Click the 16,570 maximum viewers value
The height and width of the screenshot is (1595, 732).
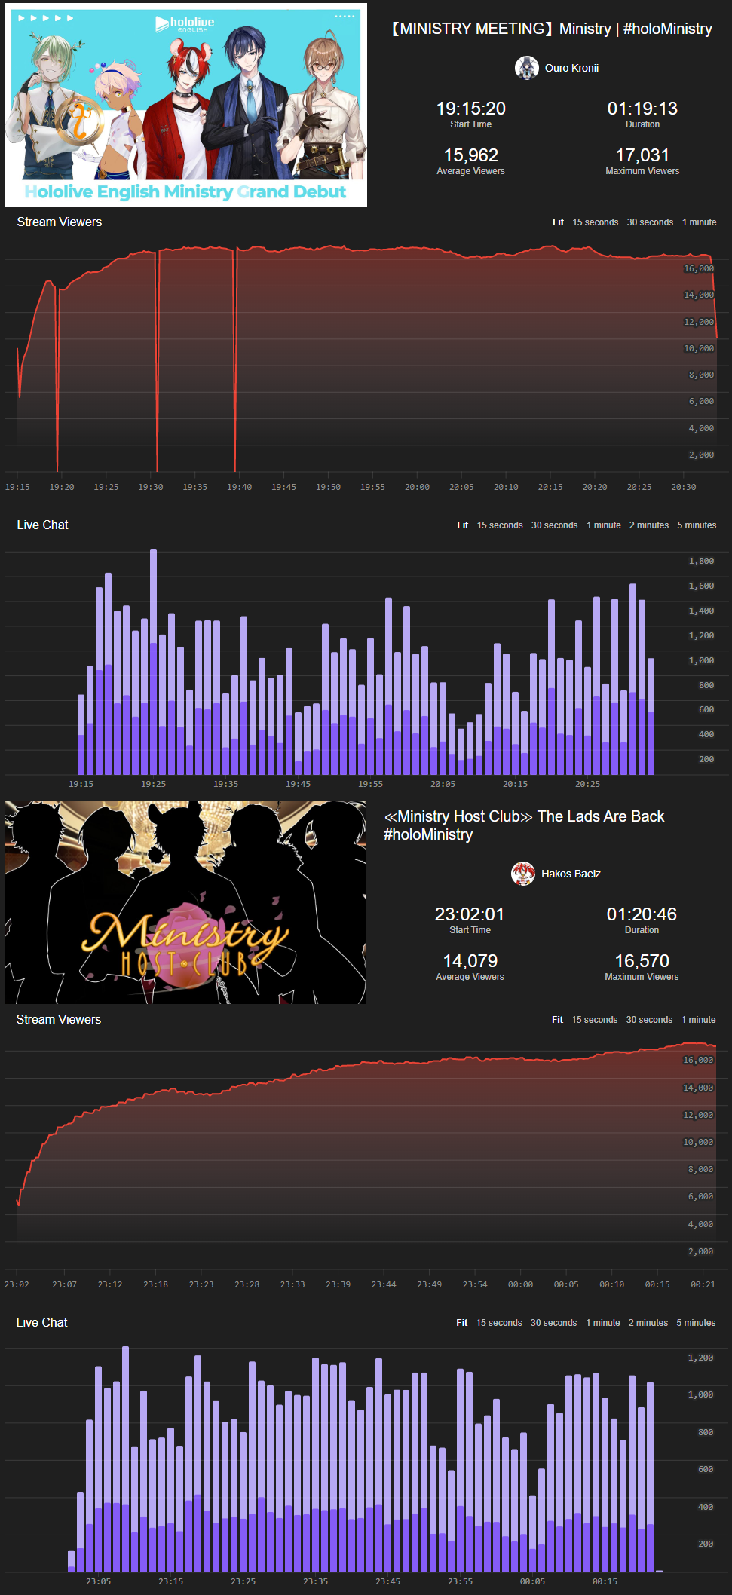coord(642,961)
